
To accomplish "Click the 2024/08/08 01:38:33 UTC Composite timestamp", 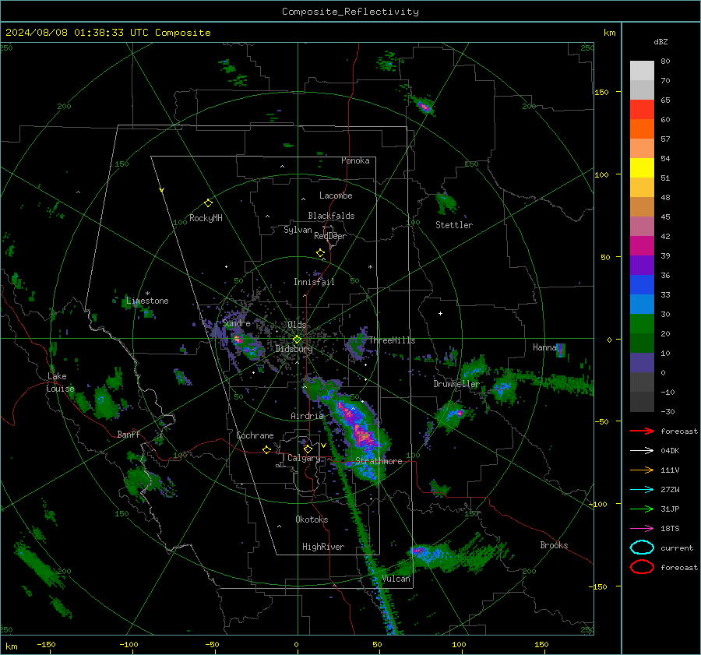I will (x=107, y=33).
